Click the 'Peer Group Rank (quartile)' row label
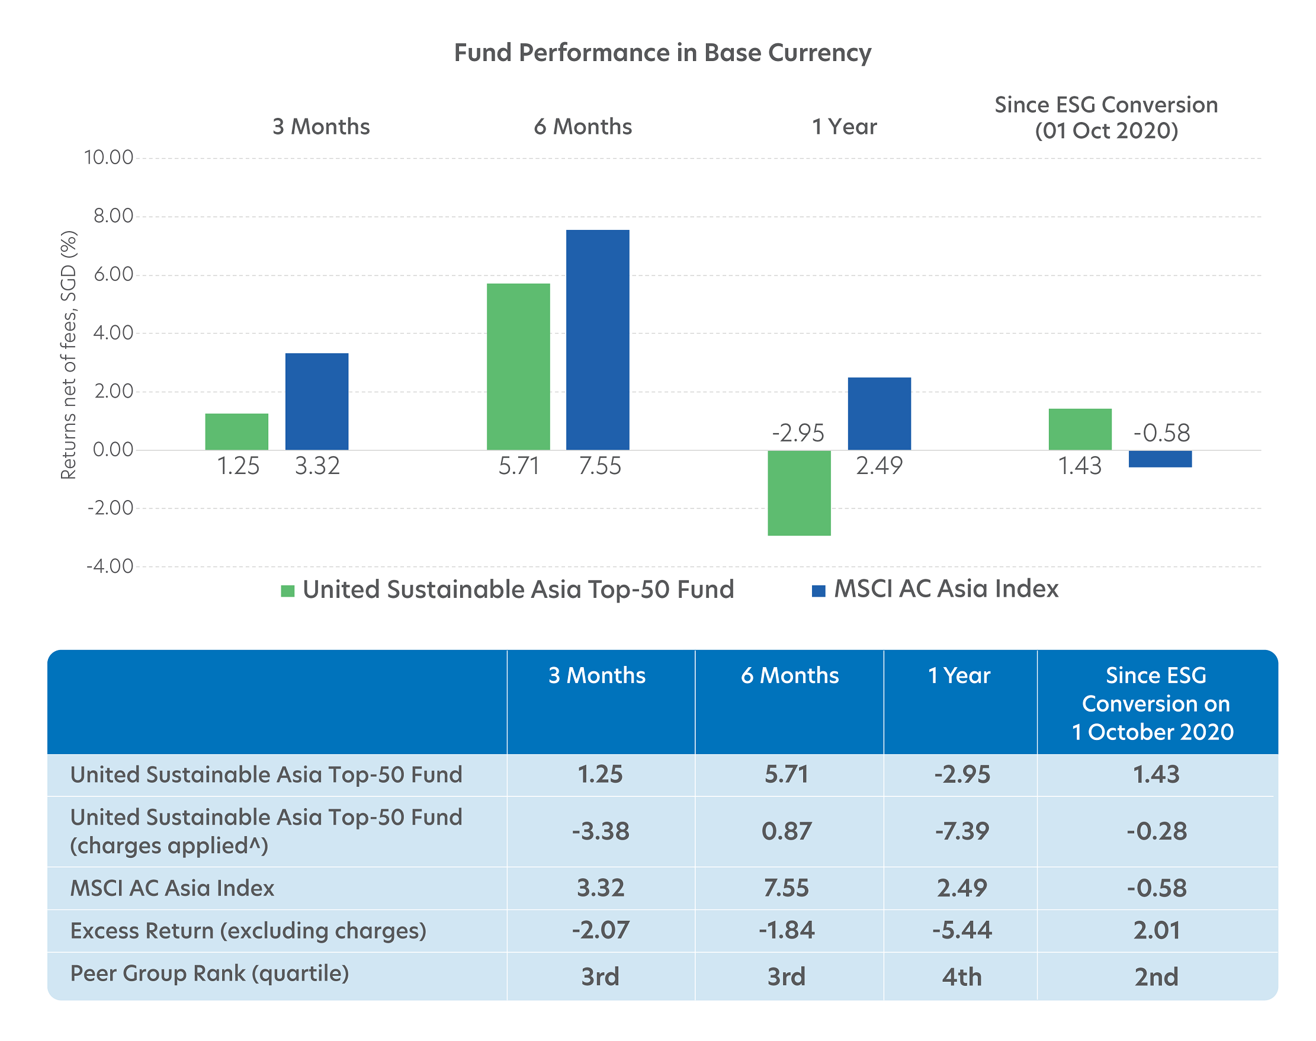The width and height of the screenshot is (1316, 1041). pyautogui.click(x=210, y=974)
